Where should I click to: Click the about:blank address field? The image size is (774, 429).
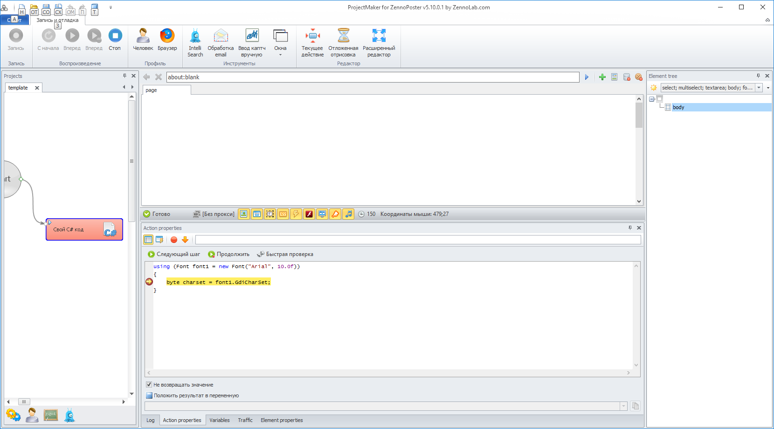coord(372,77)
